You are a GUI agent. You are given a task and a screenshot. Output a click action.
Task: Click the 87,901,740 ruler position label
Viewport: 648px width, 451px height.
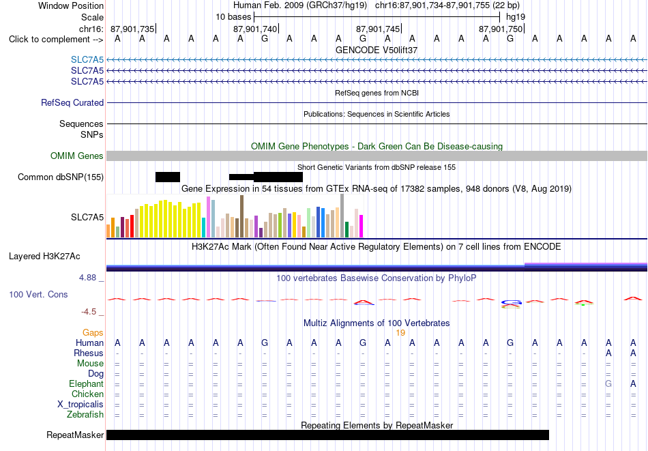[255, 29]
